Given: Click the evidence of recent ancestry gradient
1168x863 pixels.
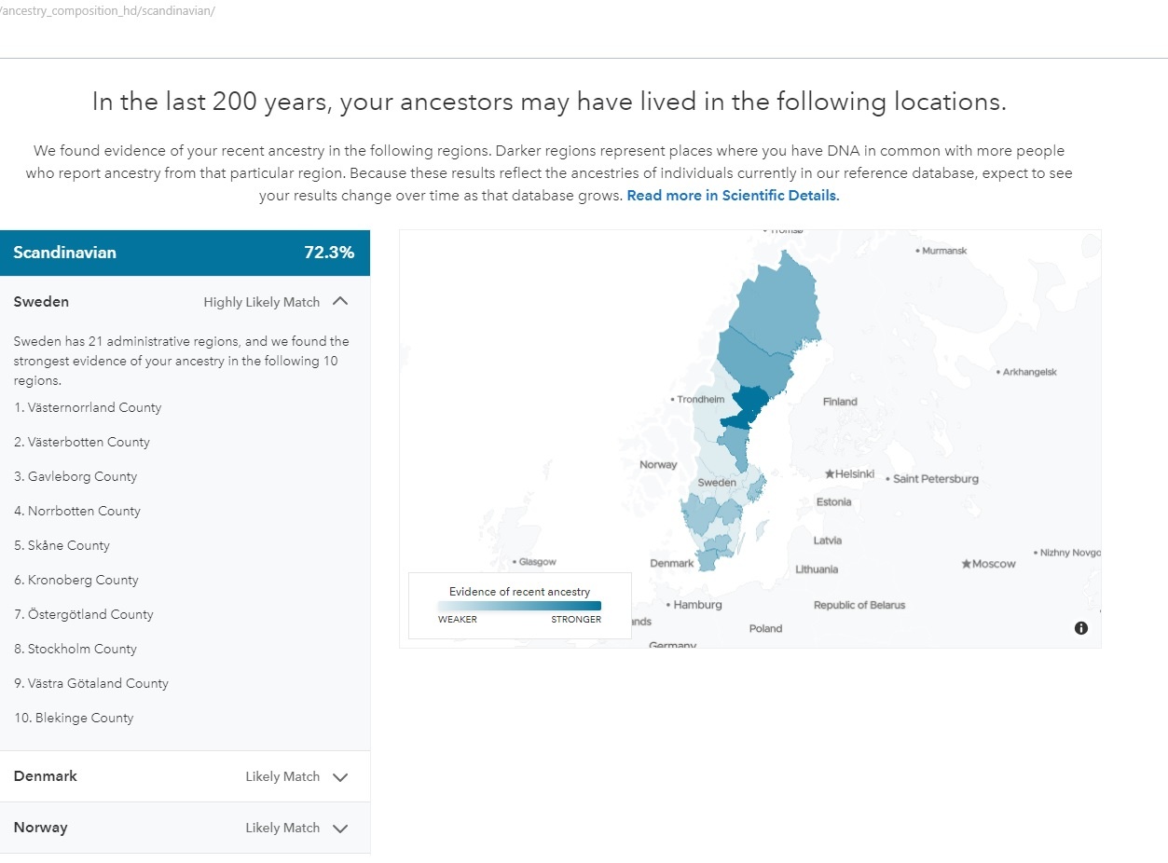Looking at the screenshot, I should coord(519,605).
